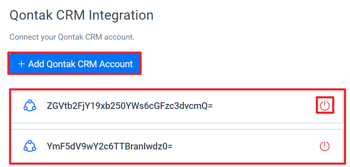Click the plus icon in Add button
Image resolution: width=350 pixels, height=167 pixels.
coord(21,64)
